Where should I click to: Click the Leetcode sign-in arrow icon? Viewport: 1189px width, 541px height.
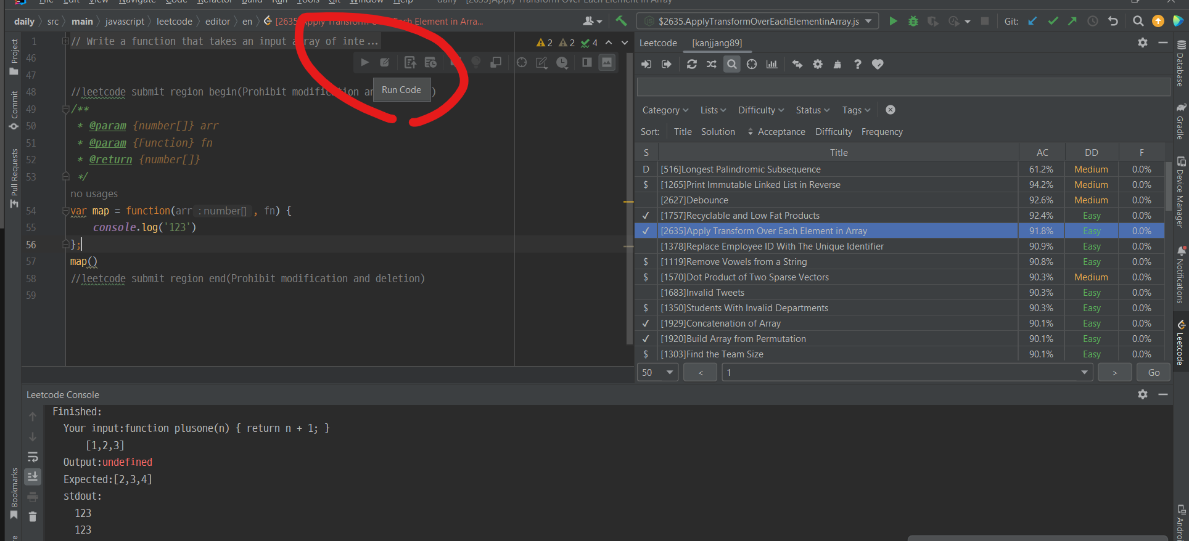646,64
